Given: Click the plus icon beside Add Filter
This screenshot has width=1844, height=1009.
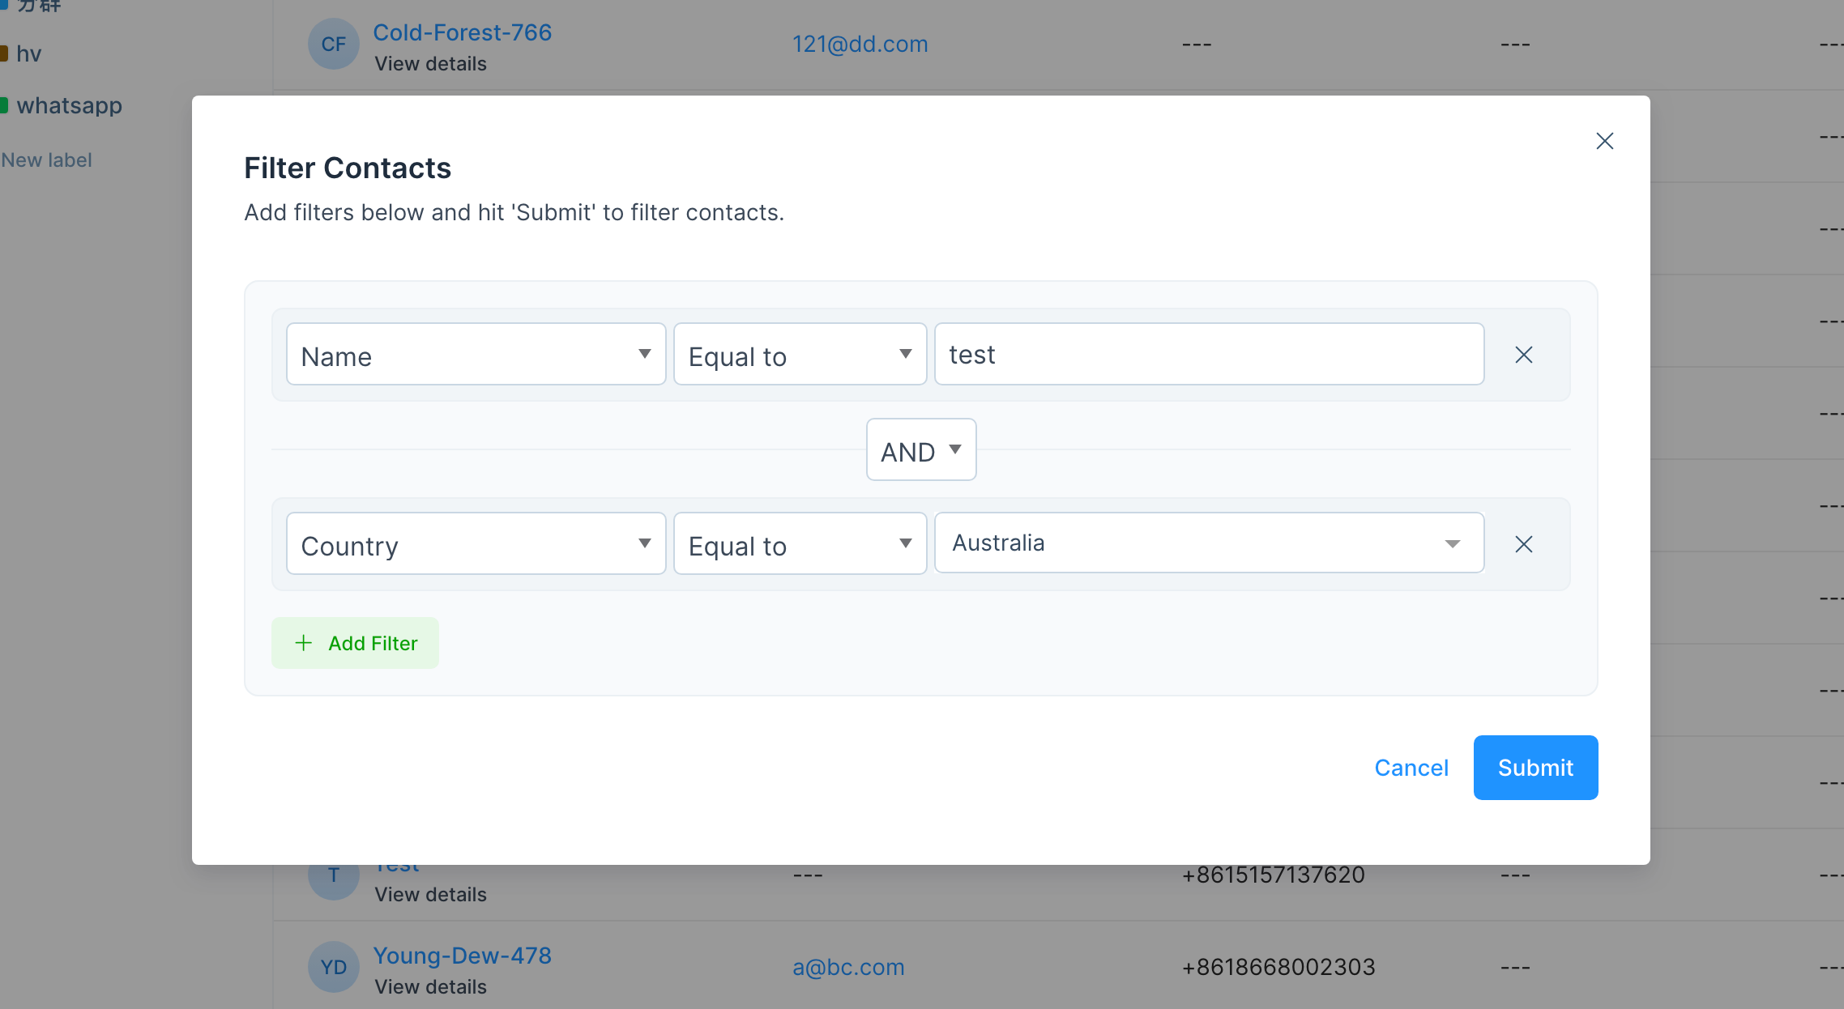Looking at the screenshot, I should pos(304,643).
